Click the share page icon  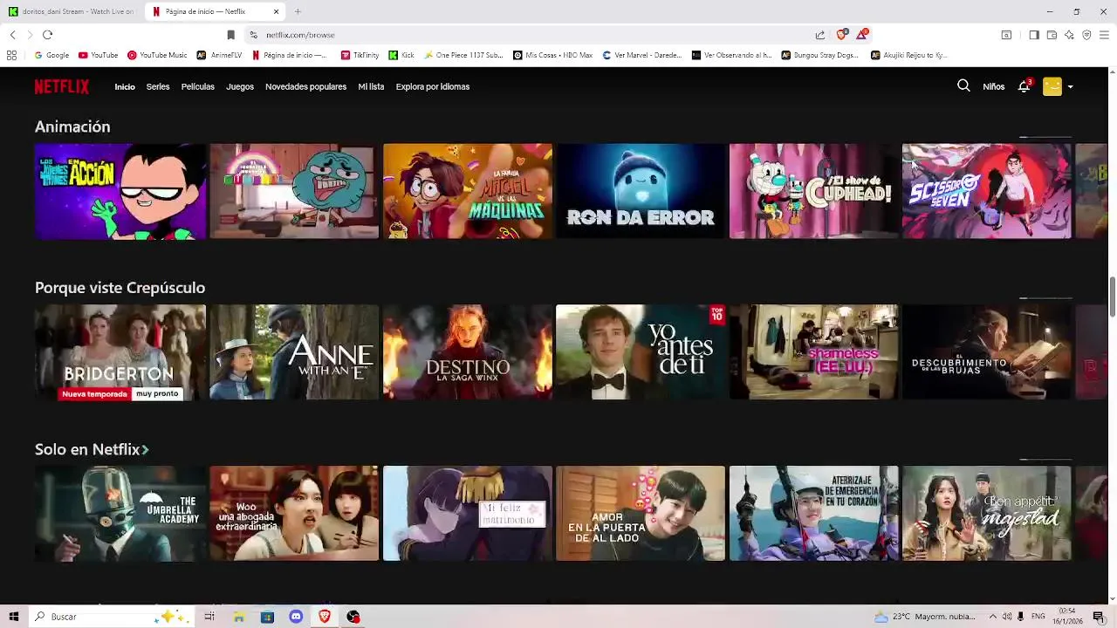[820, 35]
